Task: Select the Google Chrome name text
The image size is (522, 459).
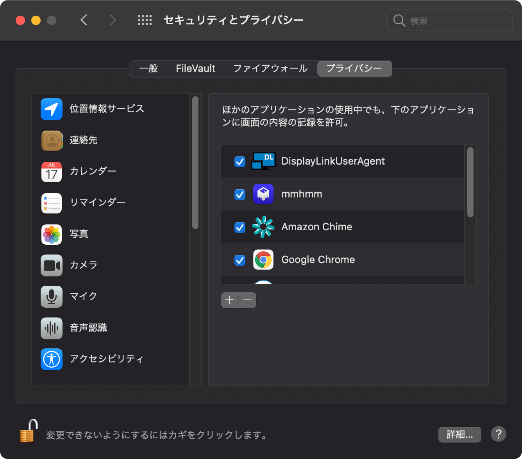Action: tap(318, 260)
